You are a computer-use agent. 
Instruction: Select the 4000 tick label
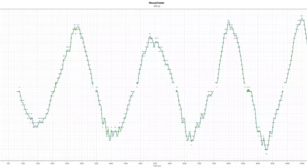[111, 164]
